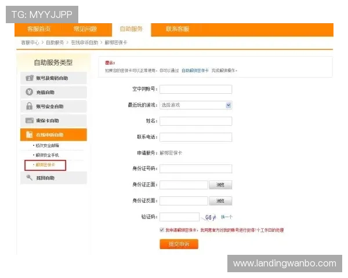The height and width of the screenshot is (278, 348).
Task: Click the 密保卡自助 card icon
Action: (30, 120)
